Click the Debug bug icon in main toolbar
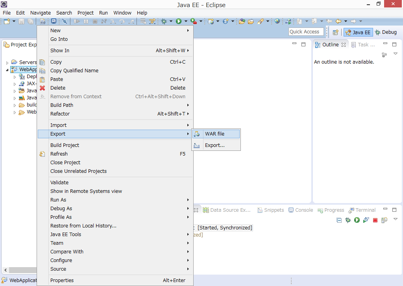The width and height of the screenshot is (403, 286). (x=164, y=21)
